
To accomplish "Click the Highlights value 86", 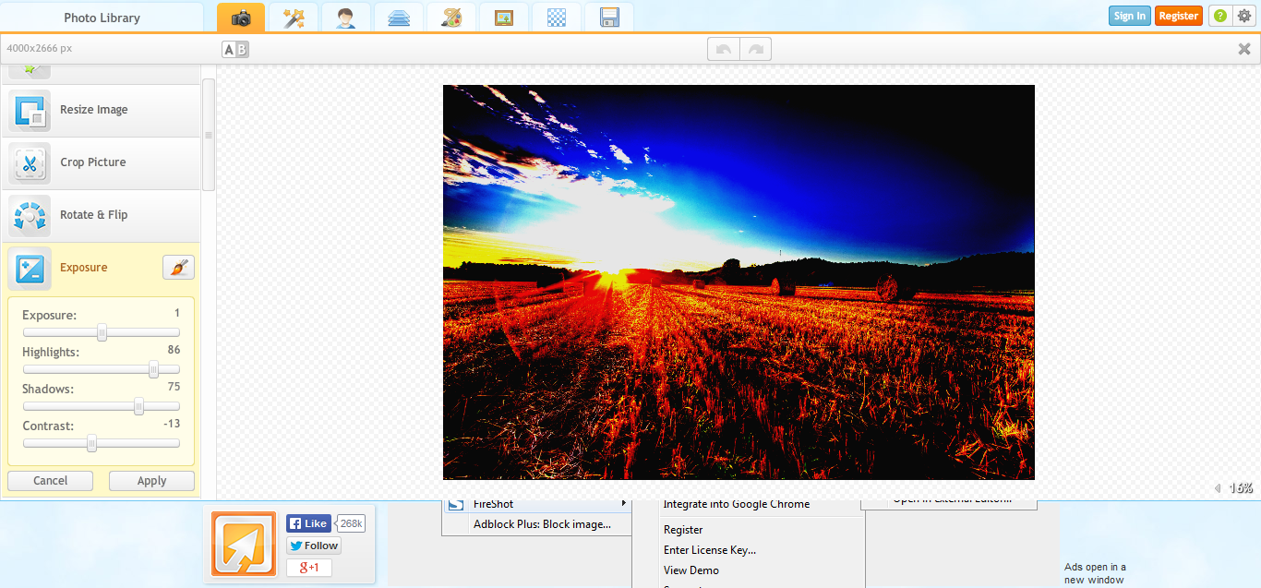I will [174, 351].
